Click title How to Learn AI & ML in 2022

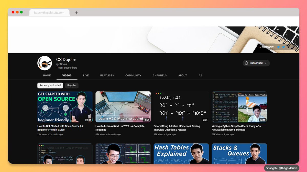click(x=120, y=128)
